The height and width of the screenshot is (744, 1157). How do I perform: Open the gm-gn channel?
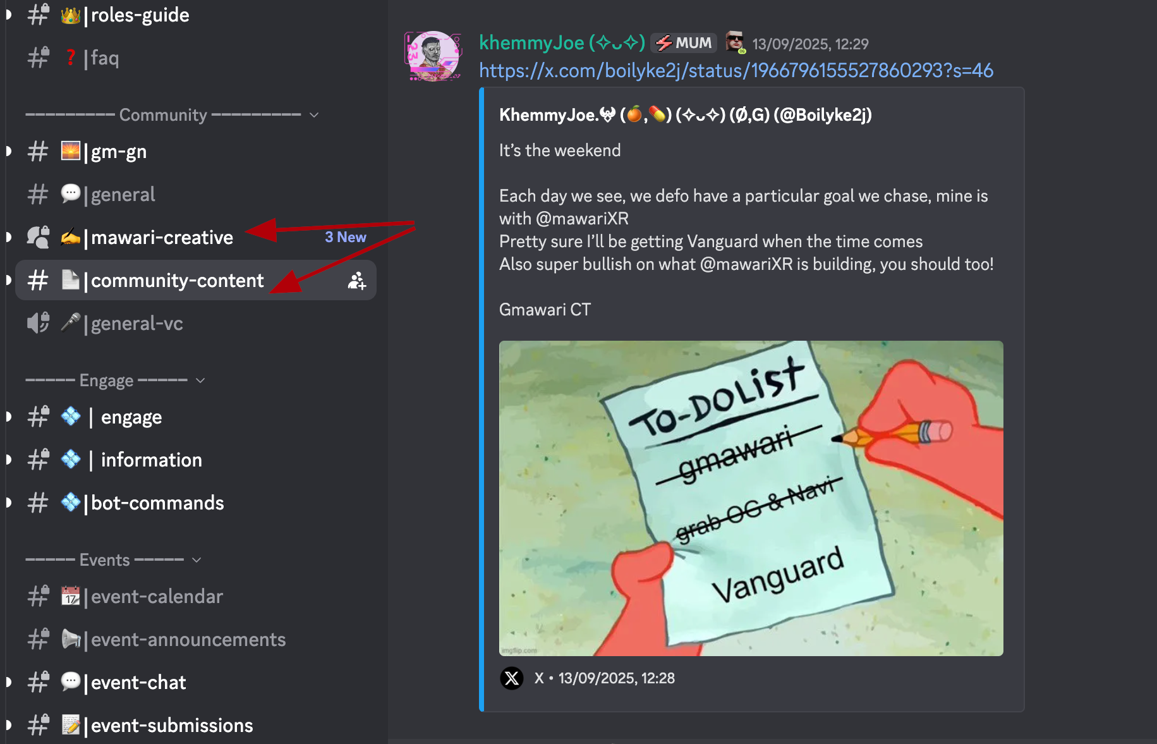[196, 152]
